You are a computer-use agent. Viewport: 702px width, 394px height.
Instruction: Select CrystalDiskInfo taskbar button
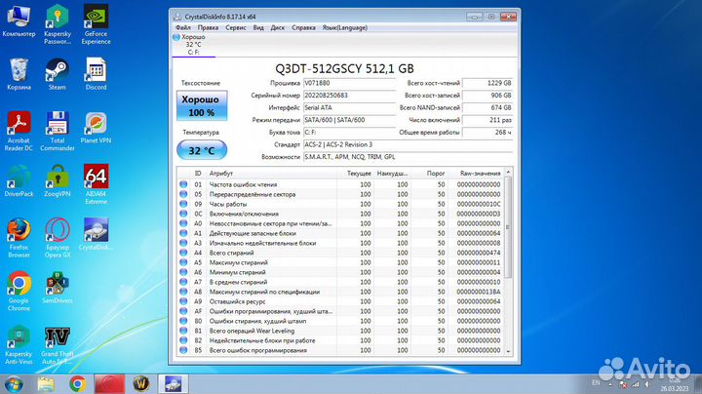coord(173,384)
